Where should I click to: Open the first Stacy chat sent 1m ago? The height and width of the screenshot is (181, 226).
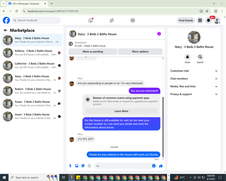(x=32, y=40)
